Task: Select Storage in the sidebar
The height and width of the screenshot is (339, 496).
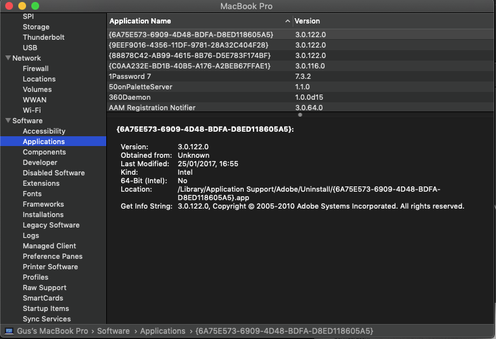Action: [36, 27]
